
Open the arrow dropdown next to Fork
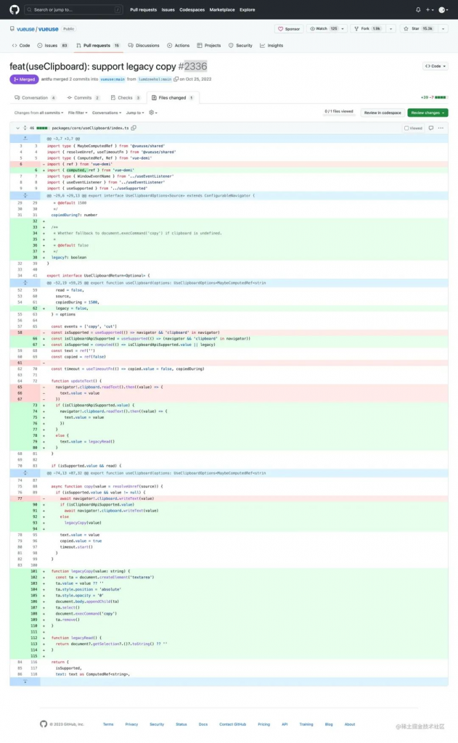click(x=390, y=29)
